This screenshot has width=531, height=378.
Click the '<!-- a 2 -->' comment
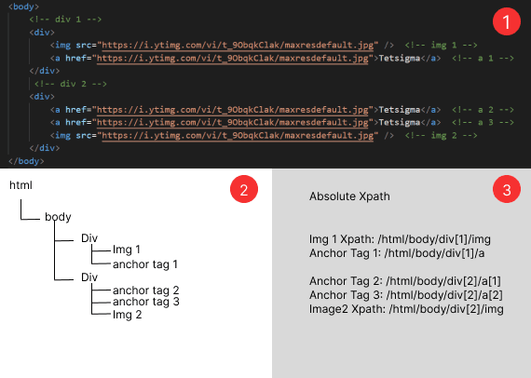pyautogui.click(x=483, y=110)
